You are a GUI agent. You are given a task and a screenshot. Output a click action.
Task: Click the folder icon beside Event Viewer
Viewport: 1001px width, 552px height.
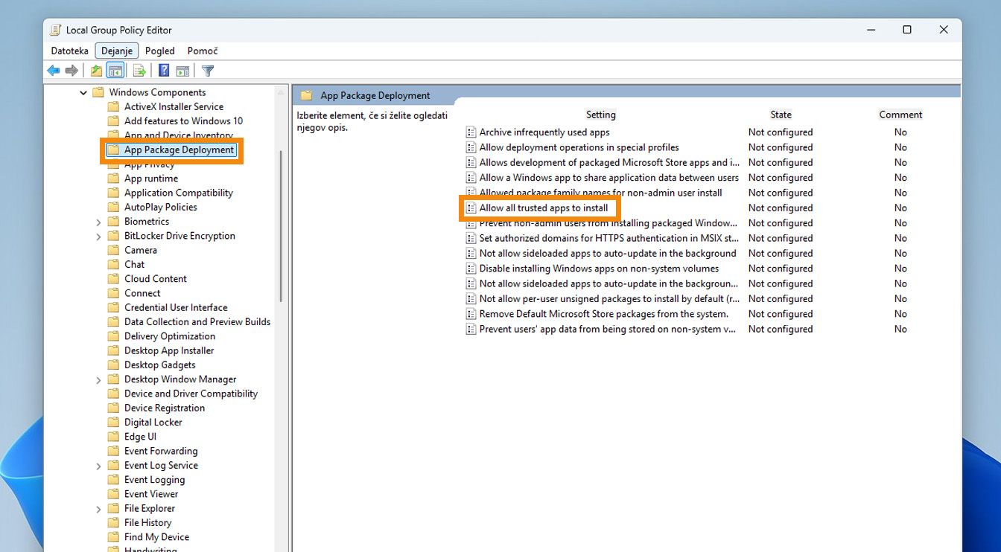coord(113,494)
